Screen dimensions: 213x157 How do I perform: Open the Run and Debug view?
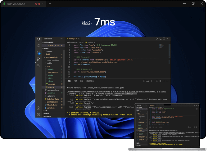(39, 59)
